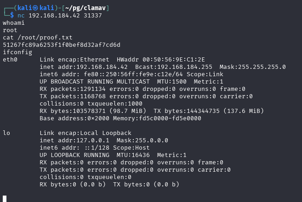Click the HWaddr 00:50:56:9E:C1:2E value
The width and height of the screenshot is (302, 202).
161,60
